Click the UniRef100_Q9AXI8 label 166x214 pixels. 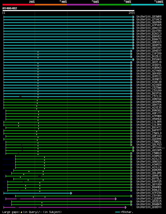(x=149, y=28)
